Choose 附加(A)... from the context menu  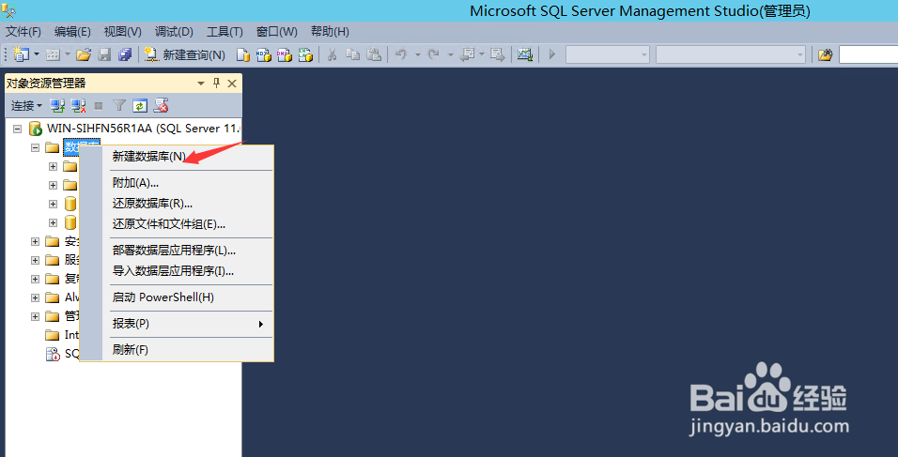click(x=177, y=183)
